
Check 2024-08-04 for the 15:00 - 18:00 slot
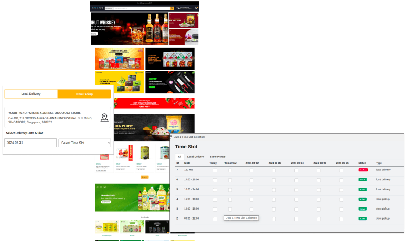click(296, 200)
